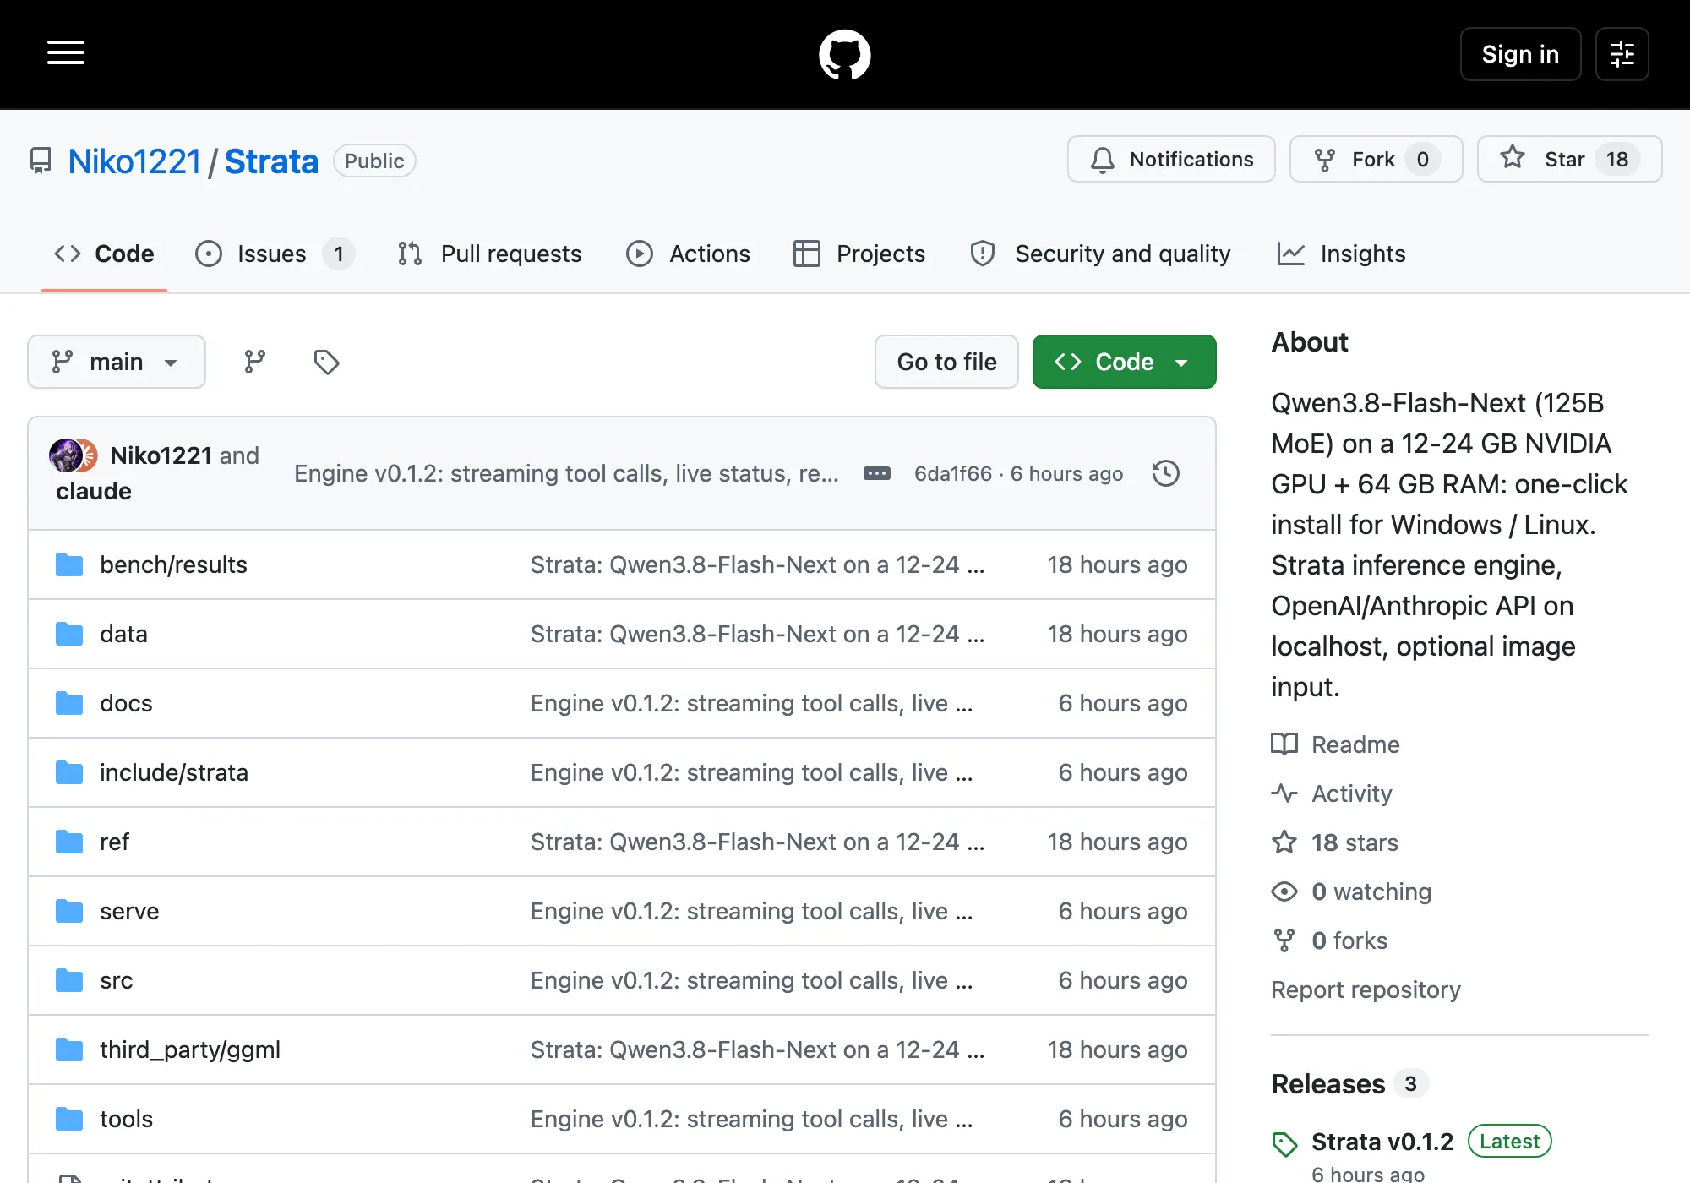Image resolution: width=1690 pixels, height=1183 pixels.
Task: Open commit message for src row
Action: point(752,980)
